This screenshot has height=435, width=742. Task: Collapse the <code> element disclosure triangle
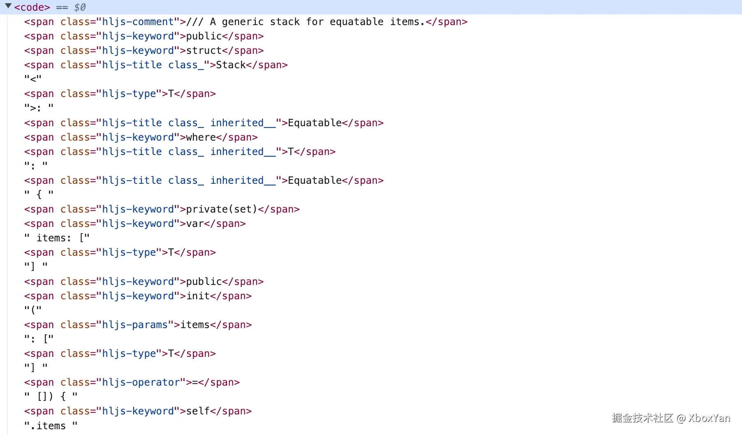click(8, 6)
